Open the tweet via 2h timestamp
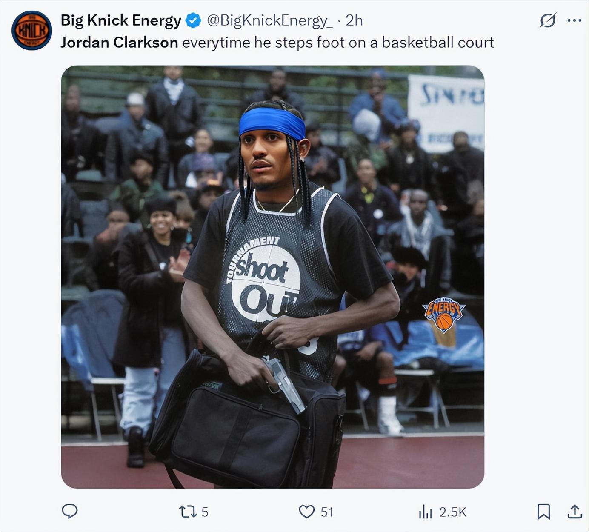Viewport: 589px width, 532px height. pyautogui.click(x=354, y=20)
